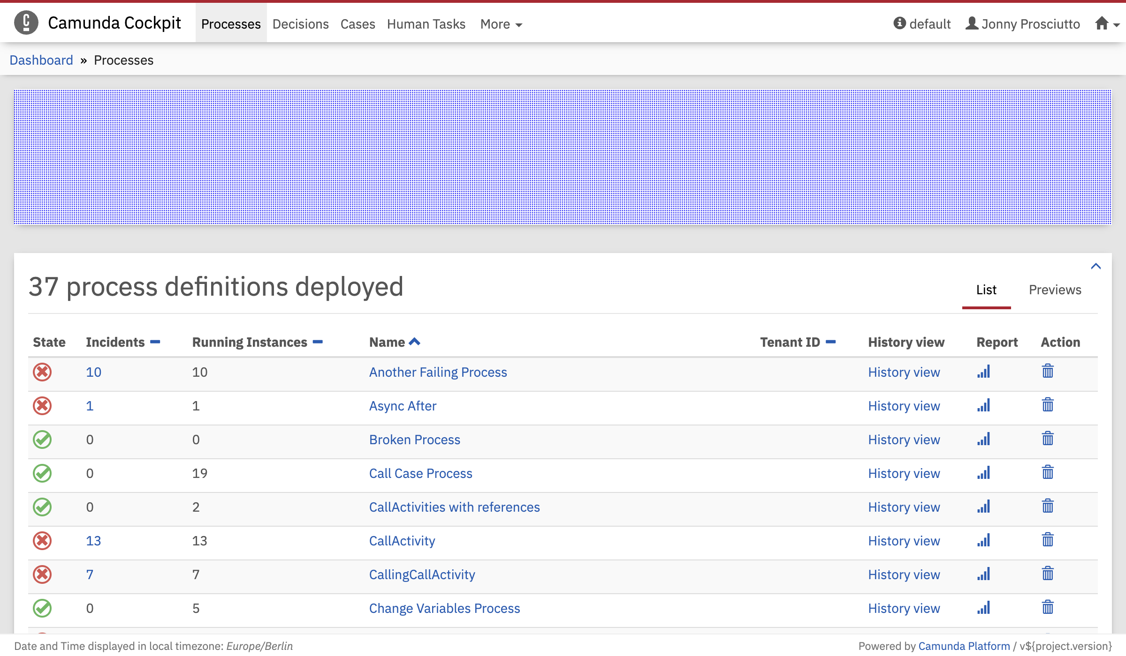Open Call Case Process definition
This screenshot has height=656, width=1126.
click(420, 473)
